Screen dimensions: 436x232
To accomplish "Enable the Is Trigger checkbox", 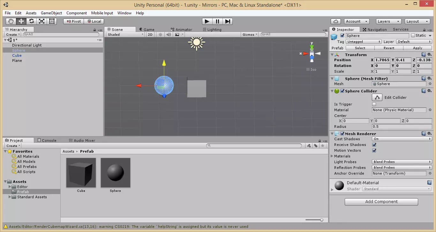I will pos(374,104).
